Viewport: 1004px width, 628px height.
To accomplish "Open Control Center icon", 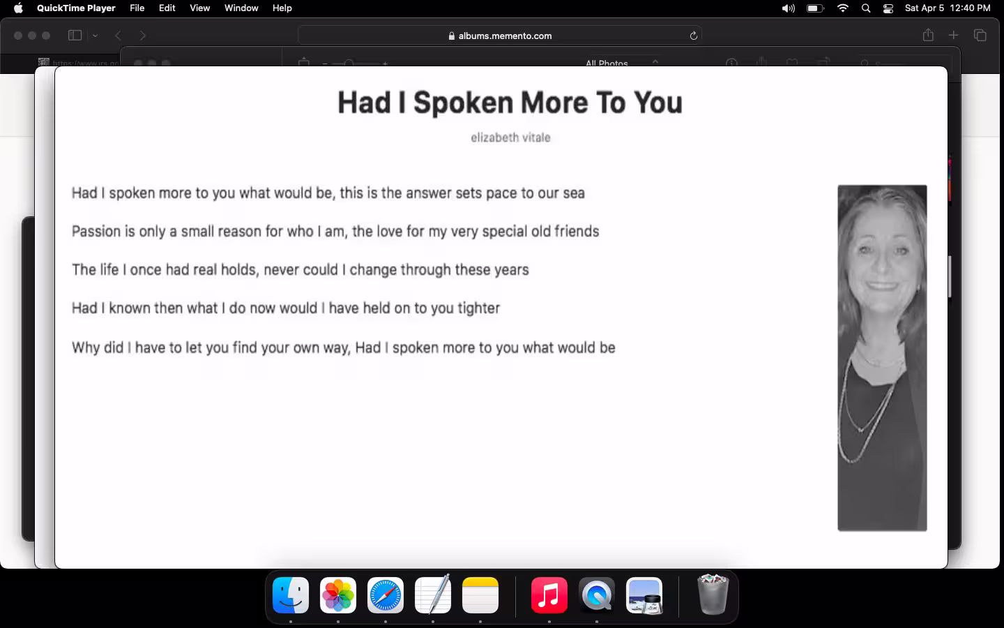I will 888,8.
